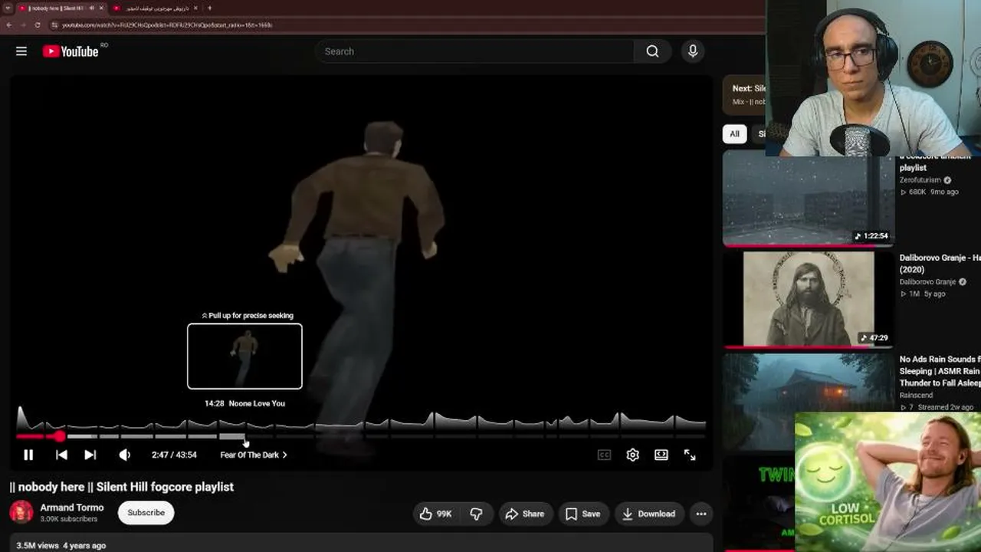
Task: Start voice search with the microphone
Action: click(693, 51)
